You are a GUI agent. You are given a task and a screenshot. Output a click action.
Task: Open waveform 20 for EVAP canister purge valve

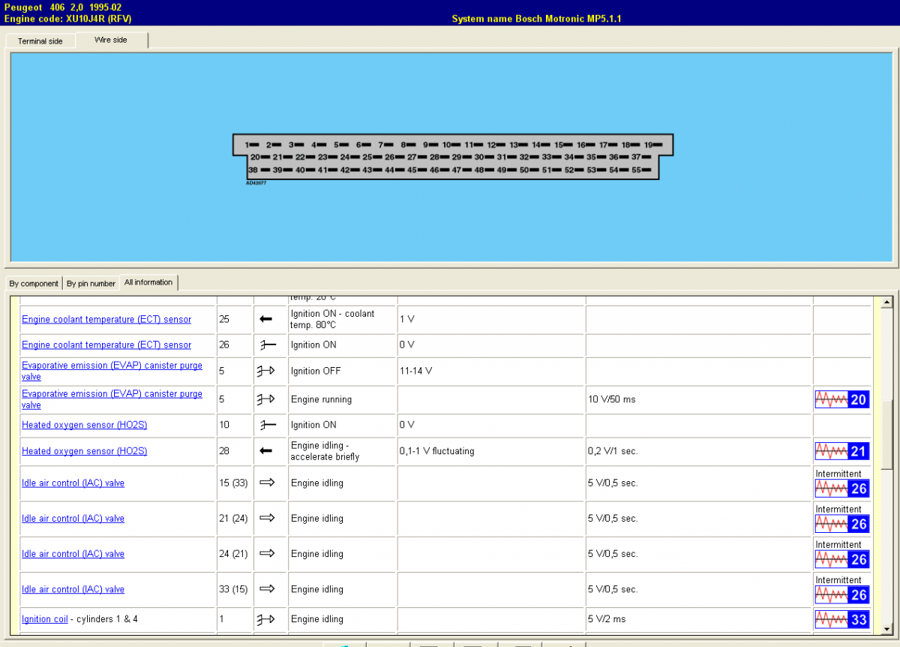[x=841, y=399]
